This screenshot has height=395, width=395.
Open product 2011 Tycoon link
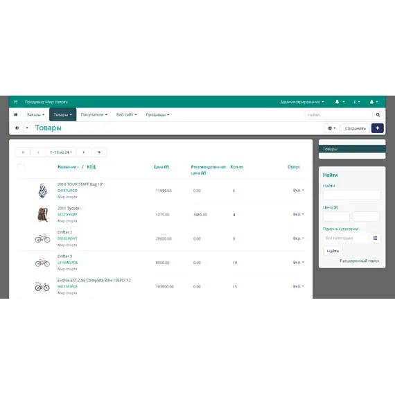pos(69,208)
